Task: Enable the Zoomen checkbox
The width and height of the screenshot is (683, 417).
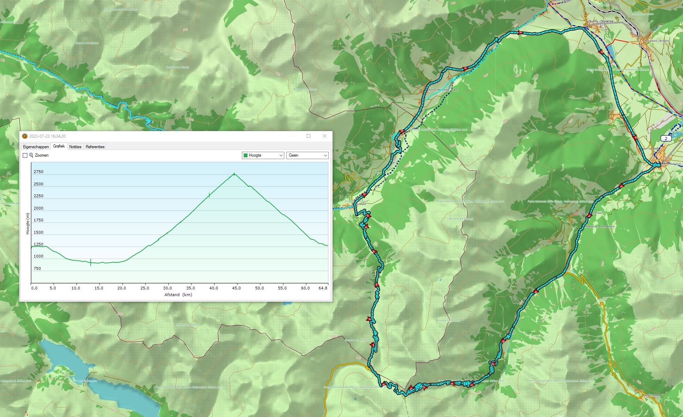Action: click(x=25, y=155)
